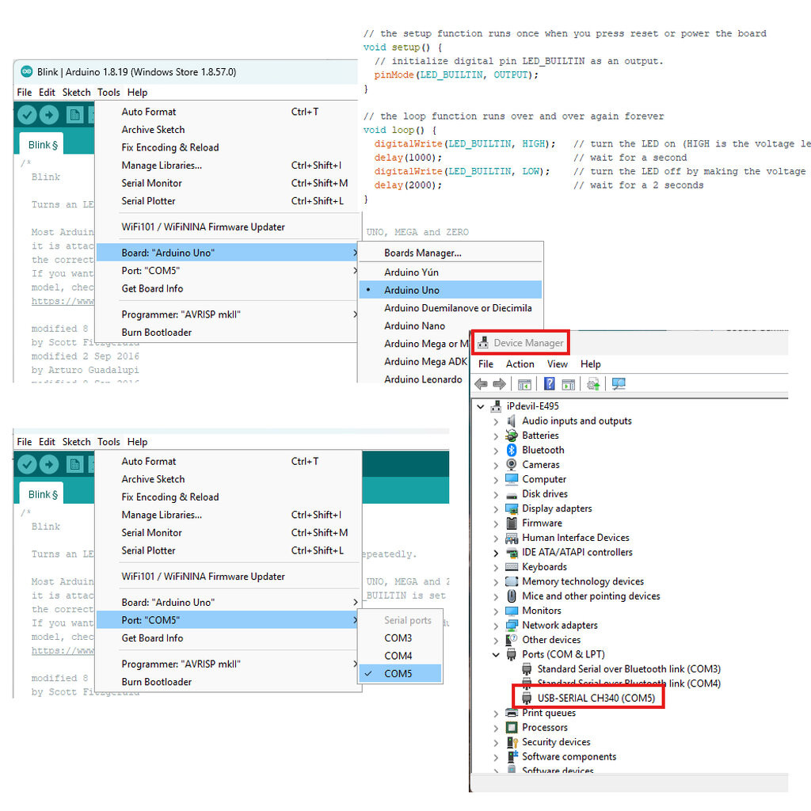Expand the Bluetooth category chevron
The width and height of the screenshot is (811, 811).
(x=496, y=451)
